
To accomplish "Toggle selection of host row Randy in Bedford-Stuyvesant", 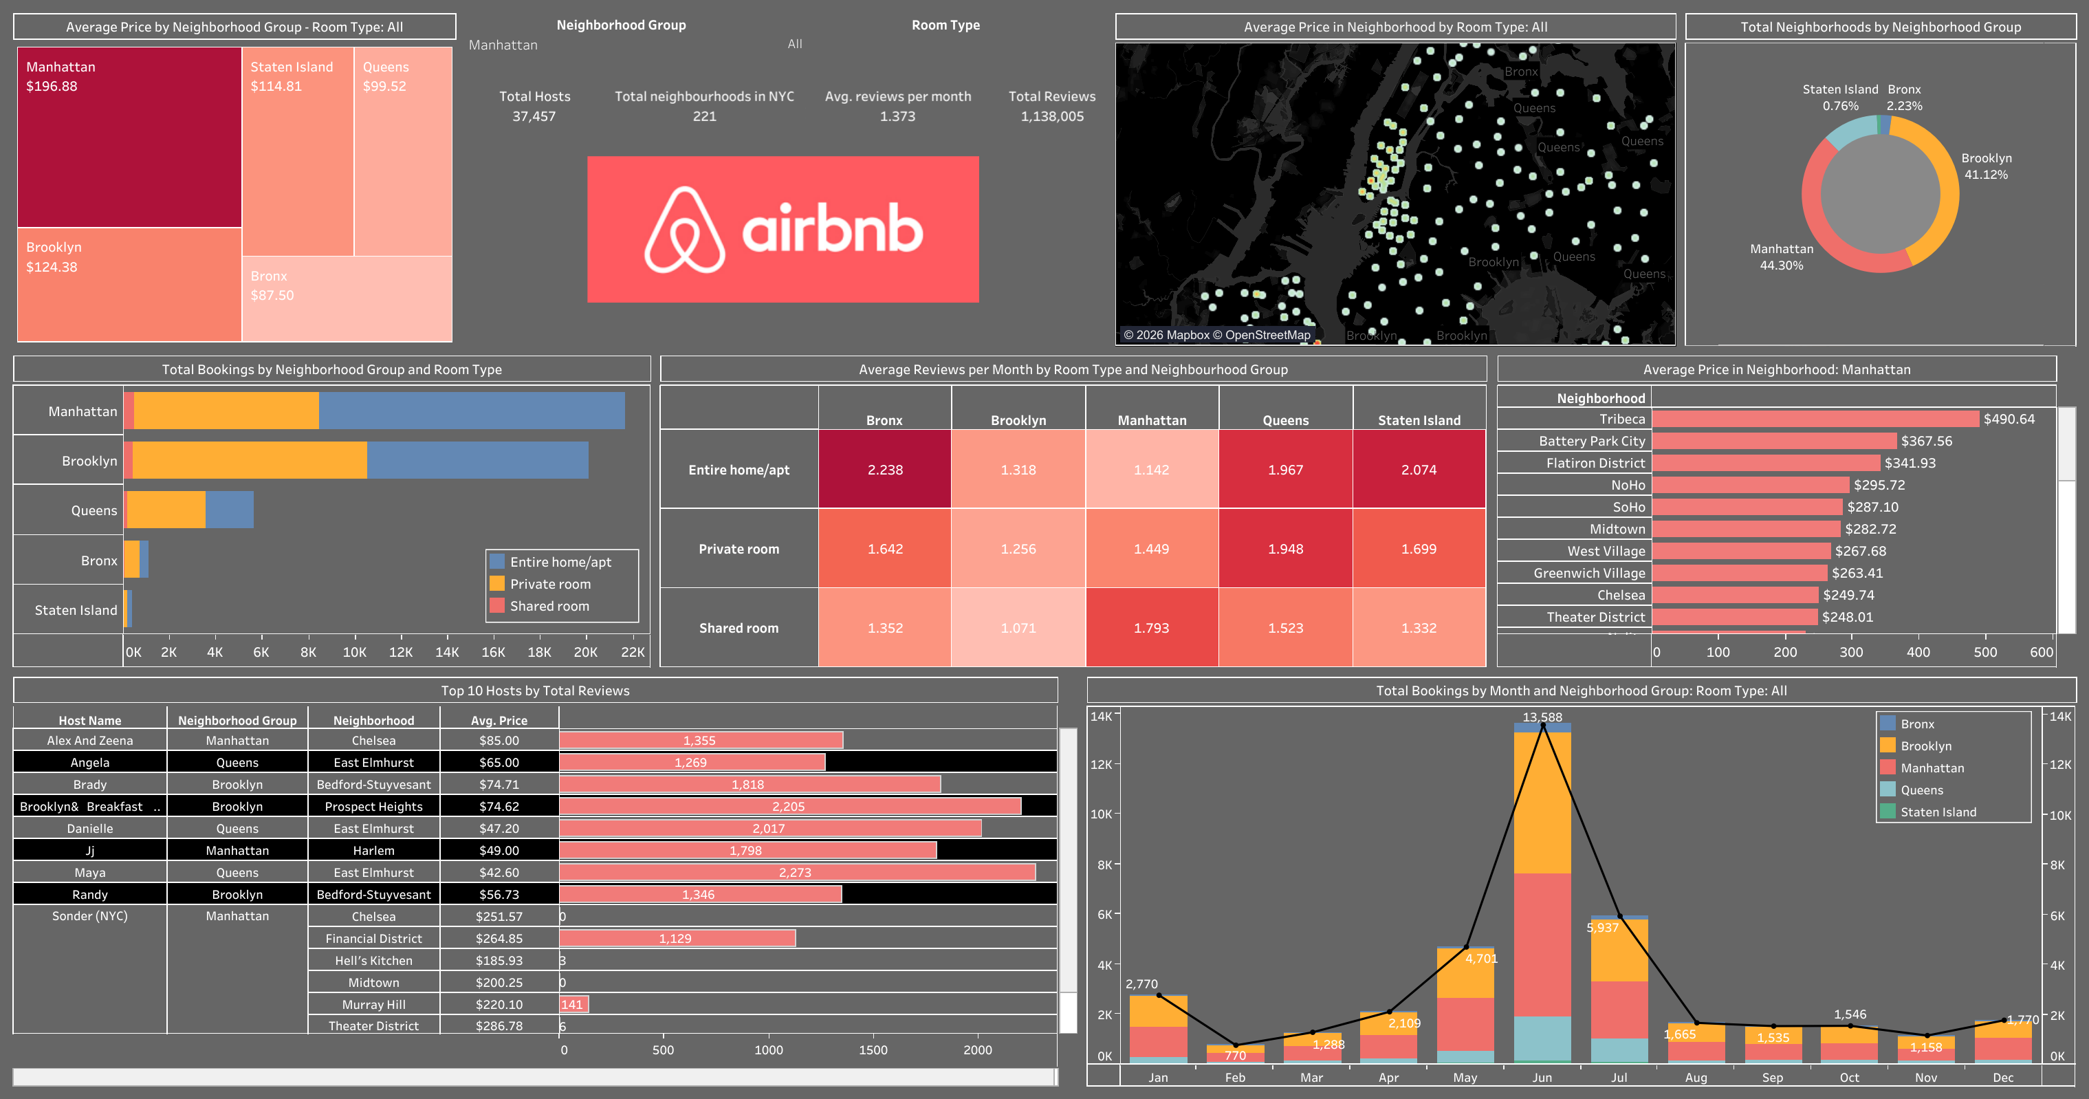I will (91, 894).
